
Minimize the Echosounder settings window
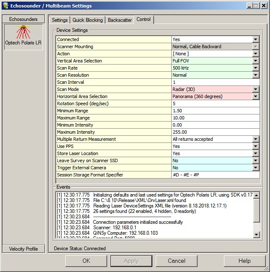pos(249,6)
